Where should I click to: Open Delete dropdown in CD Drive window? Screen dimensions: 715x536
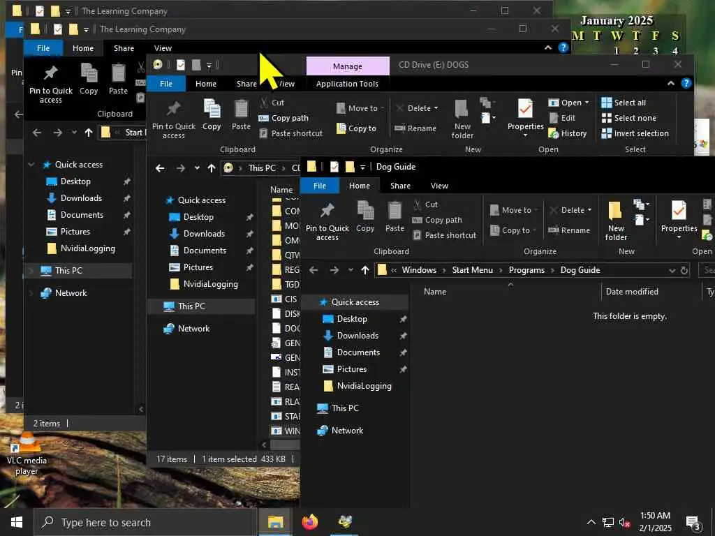436,108
